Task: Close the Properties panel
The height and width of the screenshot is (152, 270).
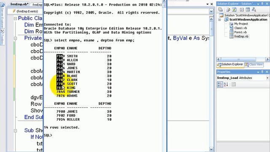Action: point(267,72)
